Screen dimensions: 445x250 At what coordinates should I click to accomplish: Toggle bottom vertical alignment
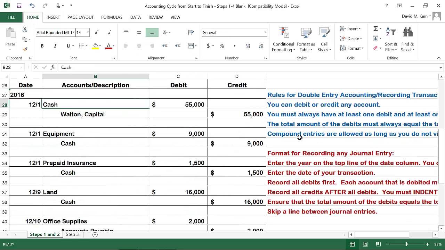coord(152,32)
